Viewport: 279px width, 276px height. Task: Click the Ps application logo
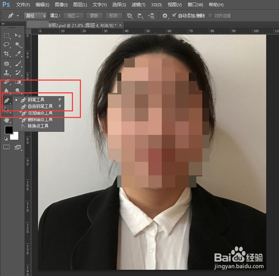click(6, 4)
